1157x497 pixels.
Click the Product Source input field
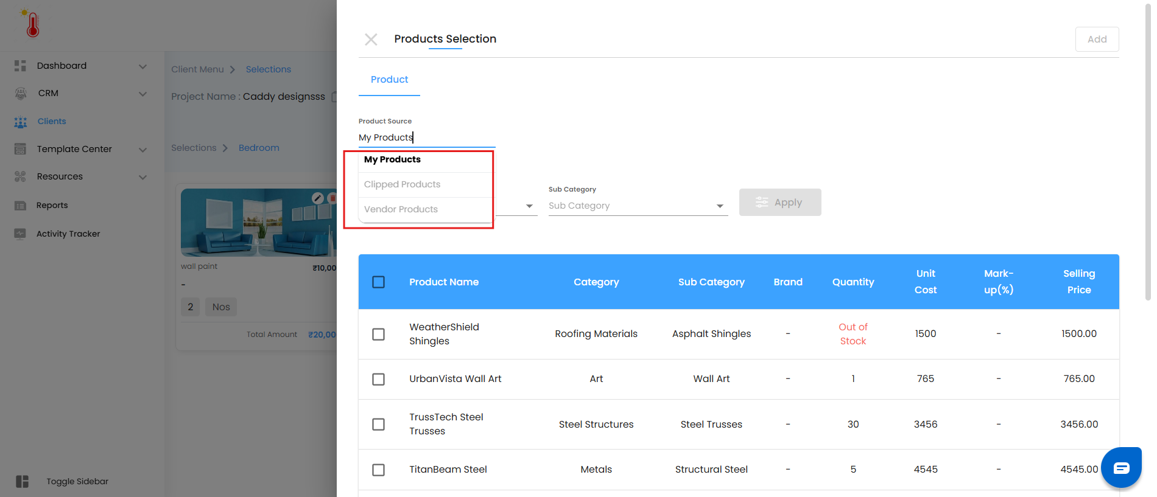[426, 137]
